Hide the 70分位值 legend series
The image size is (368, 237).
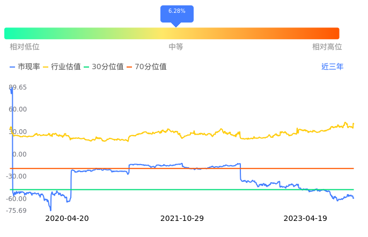(x=146, y=67)
